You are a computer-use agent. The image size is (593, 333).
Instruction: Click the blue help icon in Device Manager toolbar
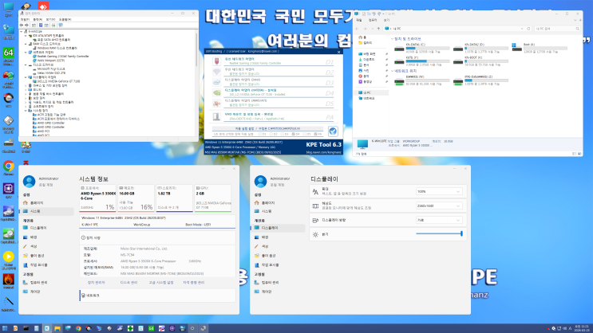point(41,25)
